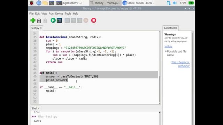Open the File menu
This screenshot has height=125, width=223.
31,14
